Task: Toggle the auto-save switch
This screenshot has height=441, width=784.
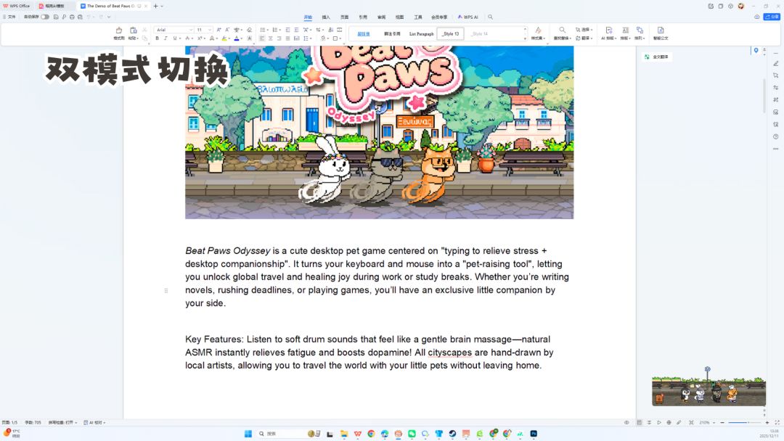Action: coord(45,17)
